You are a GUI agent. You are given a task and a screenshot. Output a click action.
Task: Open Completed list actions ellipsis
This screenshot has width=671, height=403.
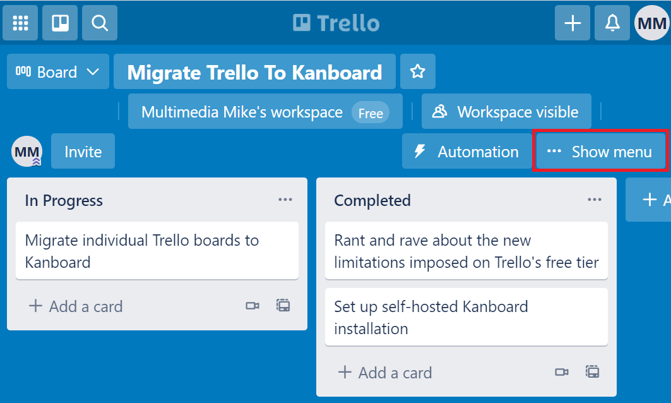coord(595,200)
